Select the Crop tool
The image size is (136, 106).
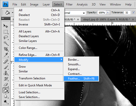(6, 49)
